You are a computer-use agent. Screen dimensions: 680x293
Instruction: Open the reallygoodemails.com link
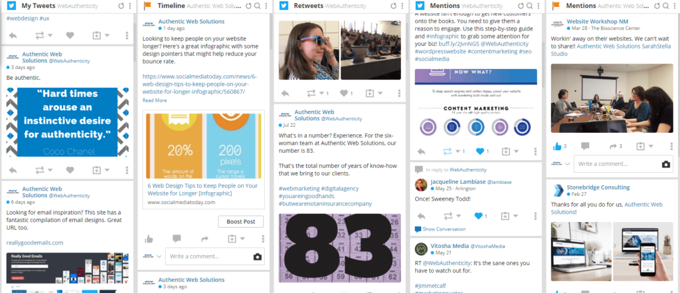(x=35, y=243)
